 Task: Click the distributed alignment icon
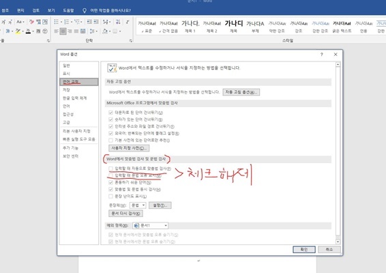coord(83,31)
